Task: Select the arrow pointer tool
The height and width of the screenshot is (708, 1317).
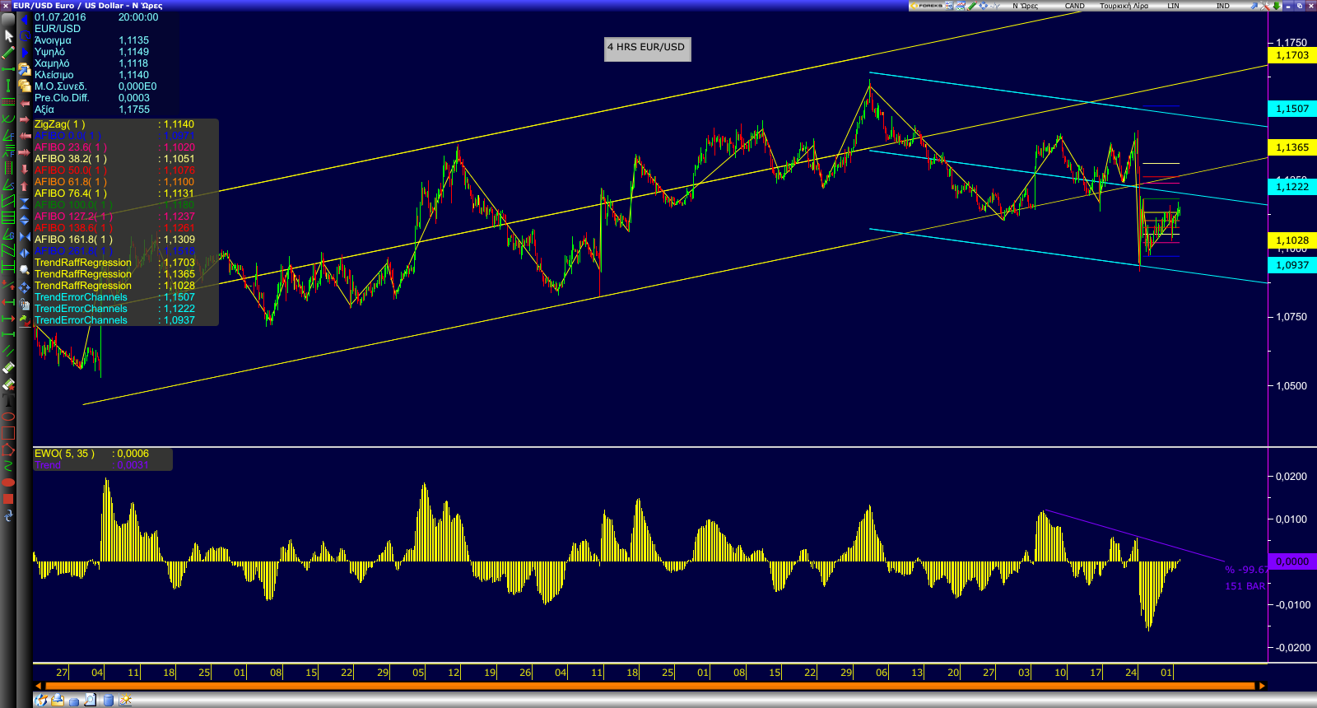Action: 9,36
